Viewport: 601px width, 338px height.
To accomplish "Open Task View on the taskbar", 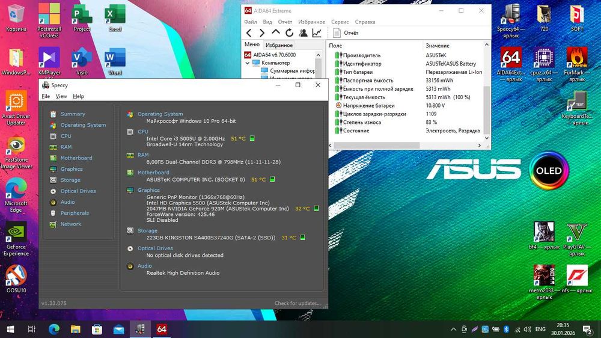I will pos(31,329).
